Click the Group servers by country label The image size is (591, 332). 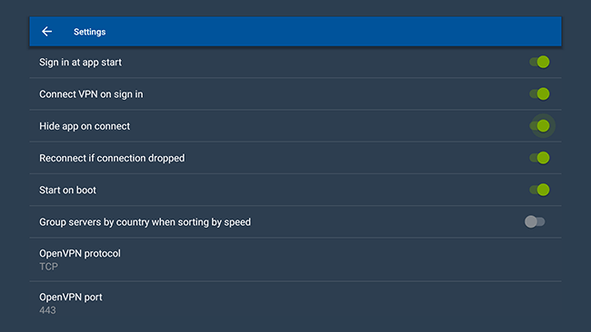pyautogui.click(x=145, y=222)
